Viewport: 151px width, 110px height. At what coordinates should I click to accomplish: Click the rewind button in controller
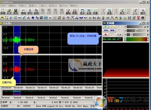[x=106, y=31]
